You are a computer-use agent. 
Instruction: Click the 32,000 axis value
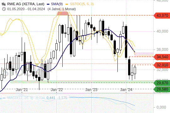[162, 70]
